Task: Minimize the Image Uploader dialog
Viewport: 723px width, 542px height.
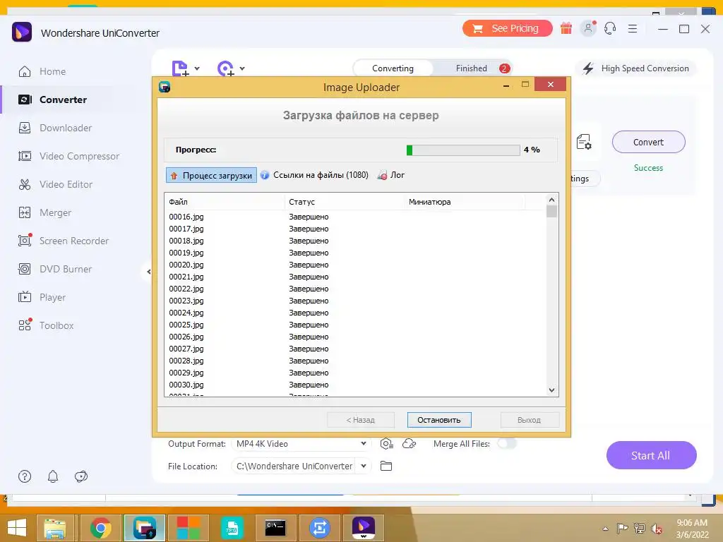Action: point(506,85)
